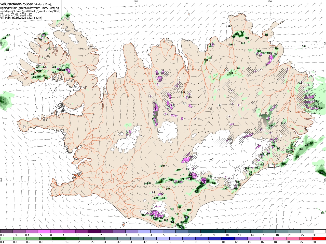The width and height of the screenshot is (326, 244).
Task: Click the 2–2.5 grey-green lower legend swatch
Action: (x=85, y=239)
